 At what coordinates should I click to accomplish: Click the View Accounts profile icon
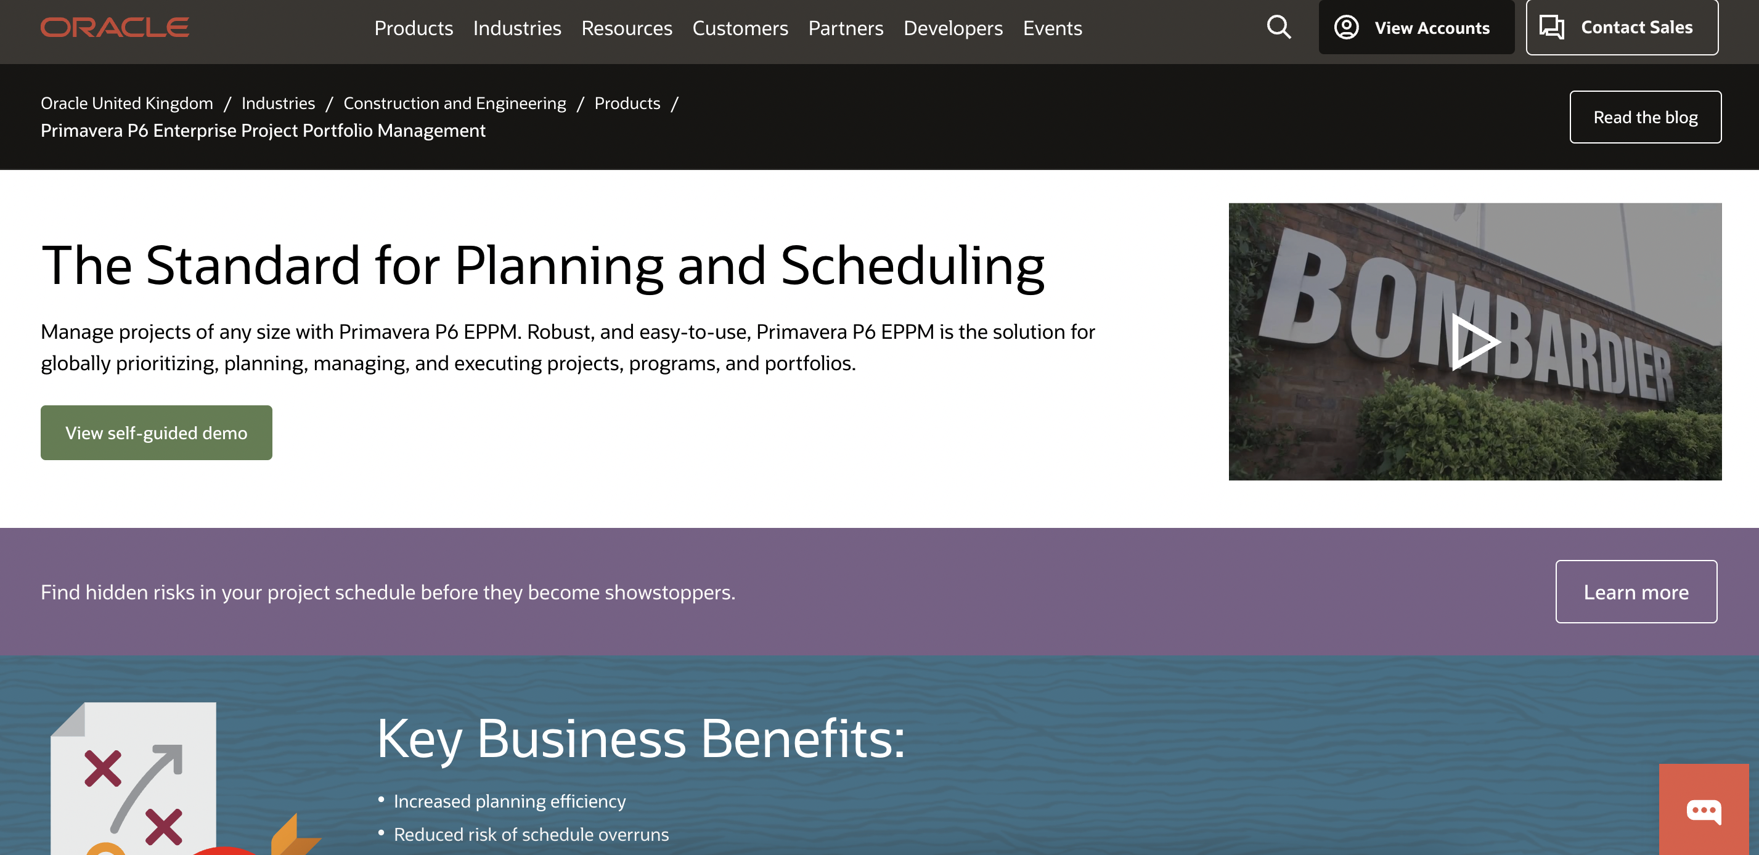pos(1347,27)
